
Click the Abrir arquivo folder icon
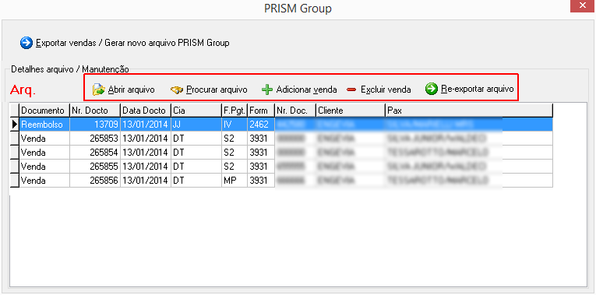(98, 90)
